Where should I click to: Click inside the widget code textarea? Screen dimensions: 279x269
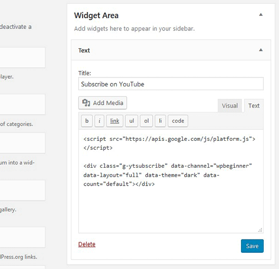point(171,181)
